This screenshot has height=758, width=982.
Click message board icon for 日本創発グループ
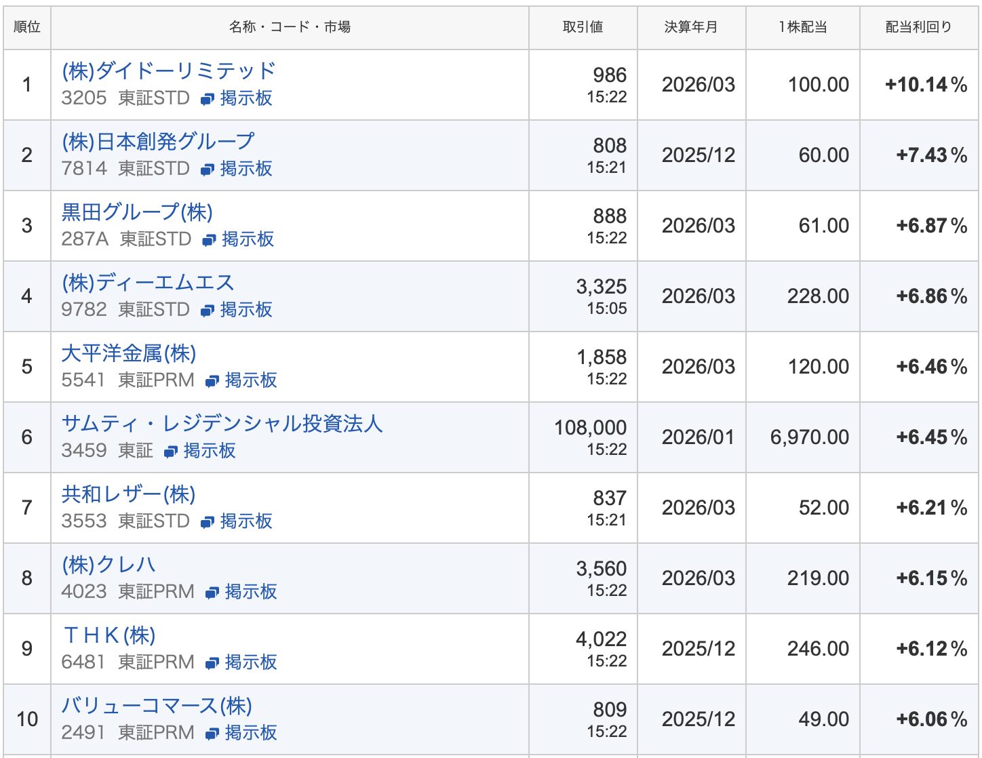(x=208, y=170)
